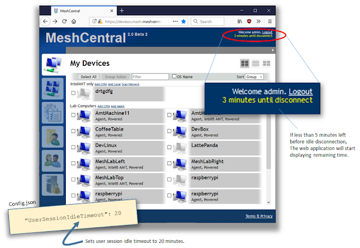Open the AmtMachine11 device entry

(128, 116)
